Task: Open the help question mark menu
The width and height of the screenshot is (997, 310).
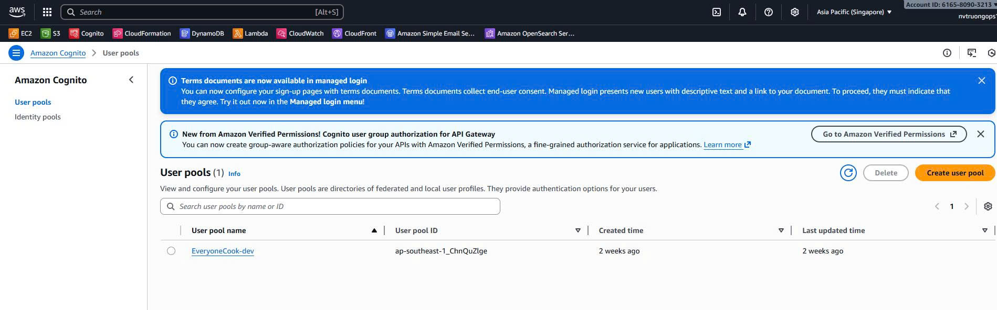Action: 769,12
